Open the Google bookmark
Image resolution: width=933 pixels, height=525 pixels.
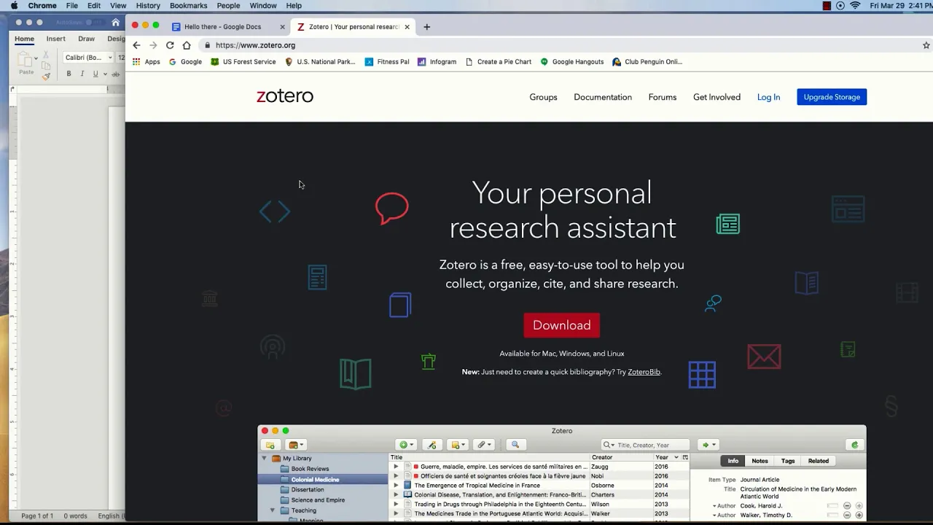(185, 62)
